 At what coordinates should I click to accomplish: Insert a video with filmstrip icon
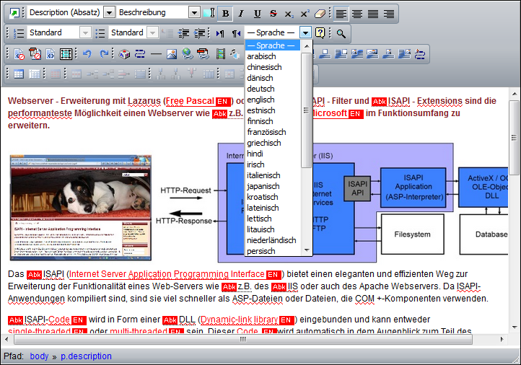click(221, 54)
